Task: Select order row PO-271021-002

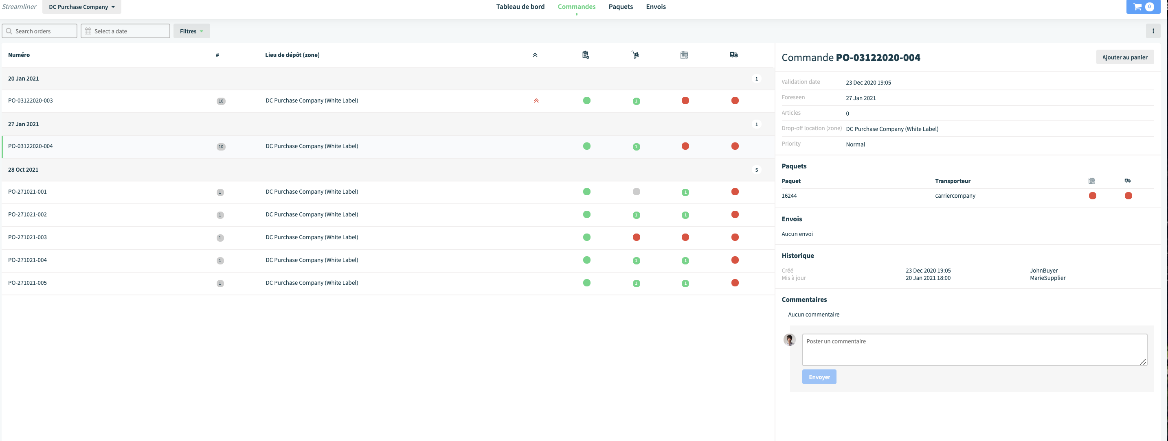Action: (388, 215)
